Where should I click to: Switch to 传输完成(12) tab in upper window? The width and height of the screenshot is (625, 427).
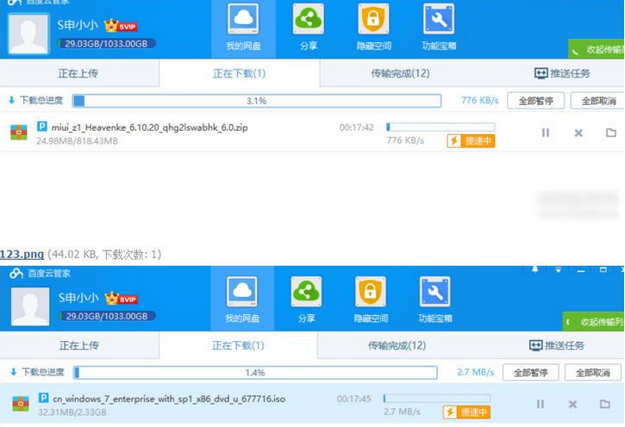pyautogui.click(x=400, y=73)
